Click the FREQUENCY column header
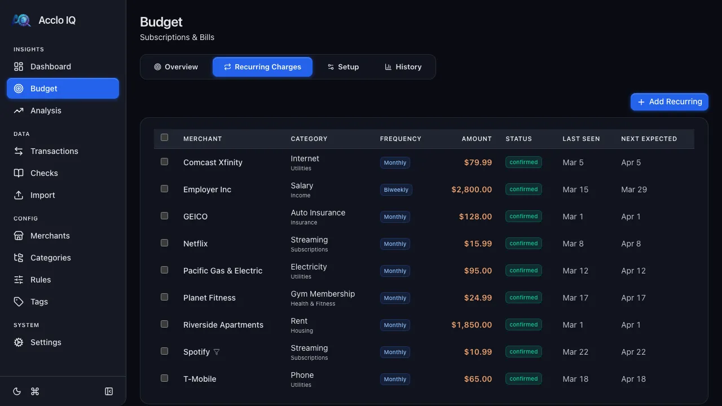 [x=400, y=139]
